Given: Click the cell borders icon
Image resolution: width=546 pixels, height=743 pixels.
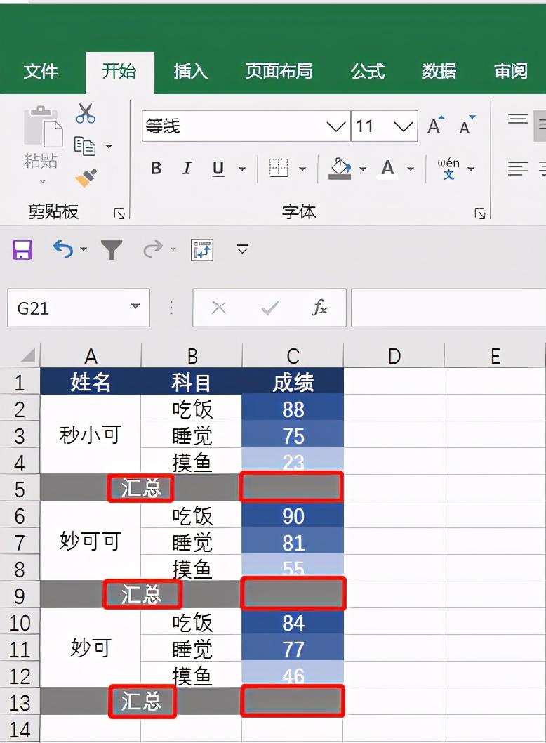Looking at the screenshot, I should click(x=279, y=168).
